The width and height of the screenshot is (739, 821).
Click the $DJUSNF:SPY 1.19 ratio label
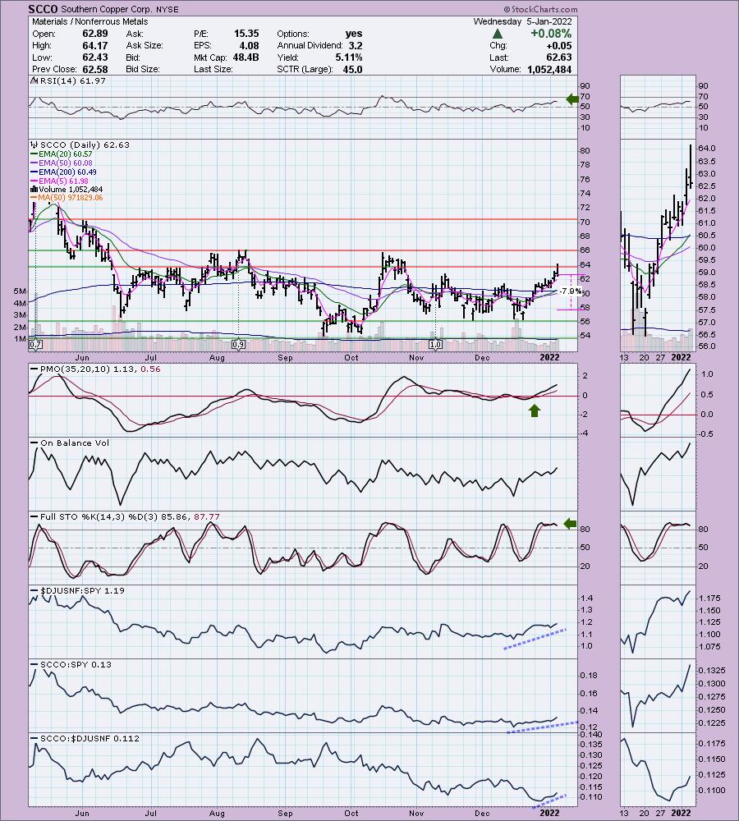[x=83, y=590]
